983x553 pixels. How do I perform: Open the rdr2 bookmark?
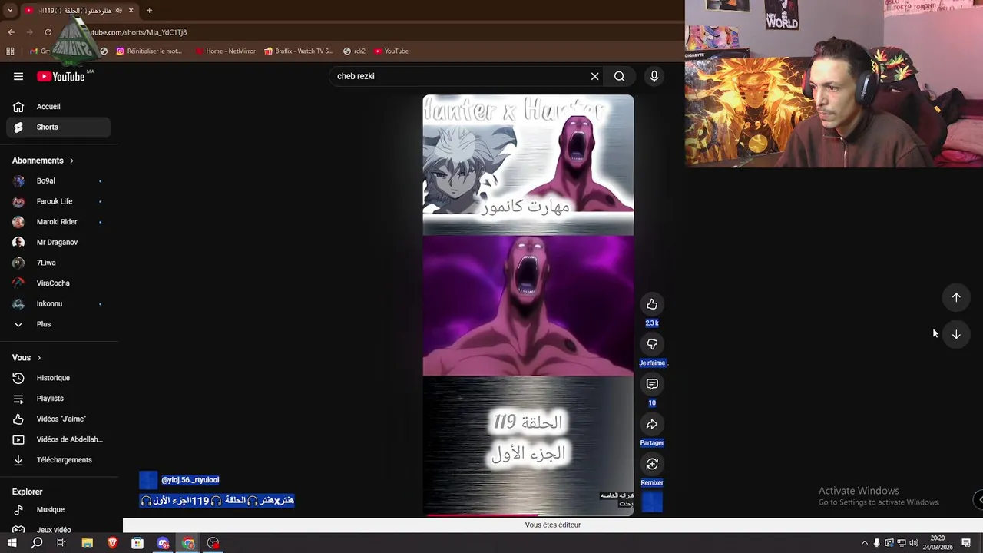click(354, 51)
